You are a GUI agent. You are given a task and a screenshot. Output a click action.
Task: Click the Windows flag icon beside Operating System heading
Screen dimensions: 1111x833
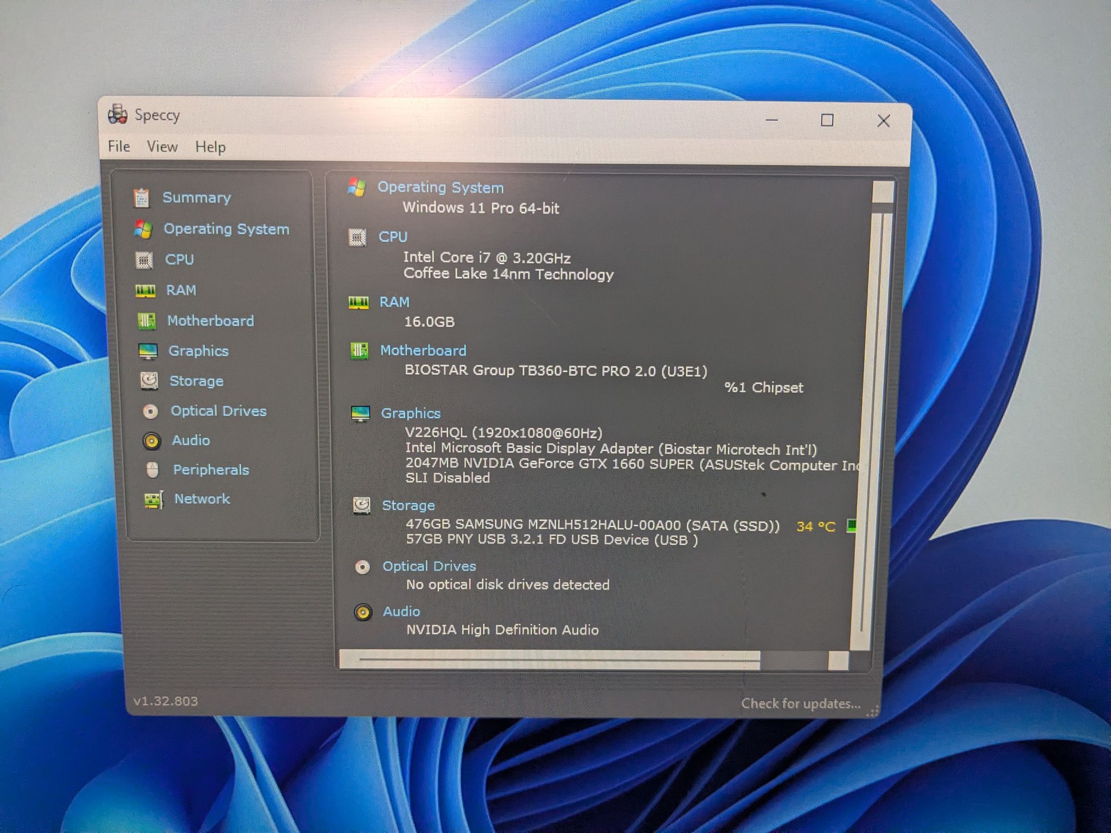(356, 188)
